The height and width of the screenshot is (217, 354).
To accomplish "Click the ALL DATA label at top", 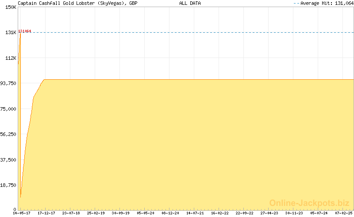I will pyautogui.click(x=190, y=3).
